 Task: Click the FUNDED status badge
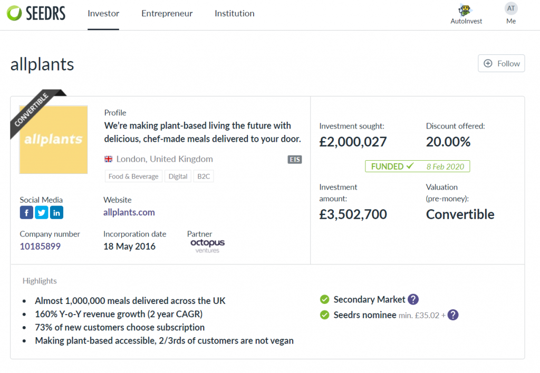418,166
